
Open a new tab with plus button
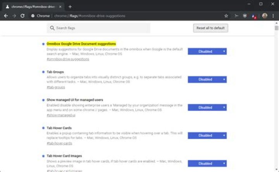70,7
